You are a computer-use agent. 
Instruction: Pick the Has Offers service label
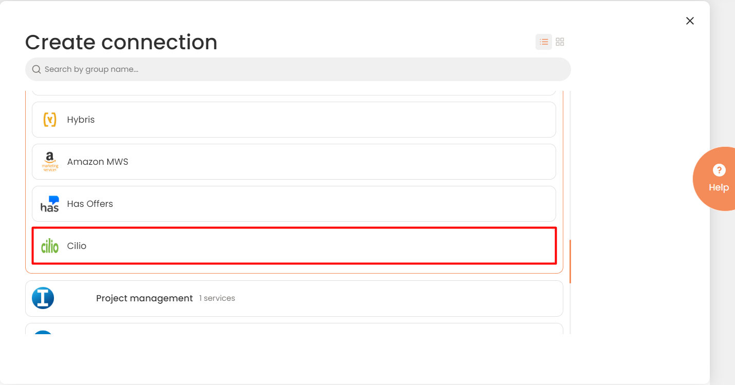[90, 204]
